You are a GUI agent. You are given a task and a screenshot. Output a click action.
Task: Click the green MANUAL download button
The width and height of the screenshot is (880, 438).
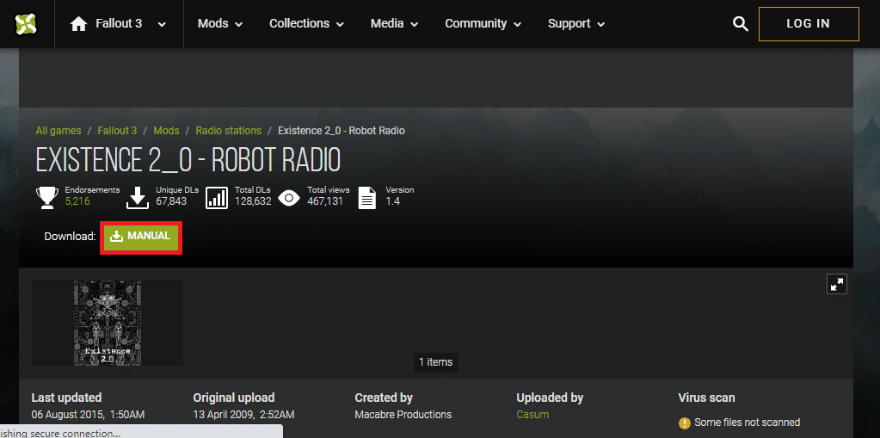pos(141,237)
